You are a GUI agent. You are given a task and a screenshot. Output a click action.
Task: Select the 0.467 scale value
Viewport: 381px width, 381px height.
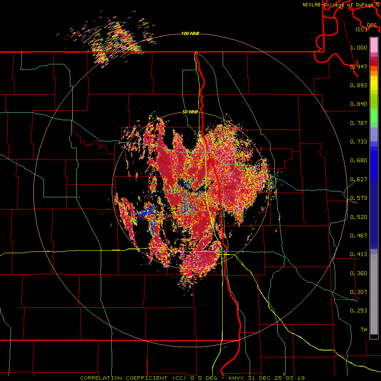coord(359,236)
